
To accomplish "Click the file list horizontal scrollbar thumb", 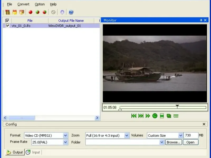I will point(22,118).
